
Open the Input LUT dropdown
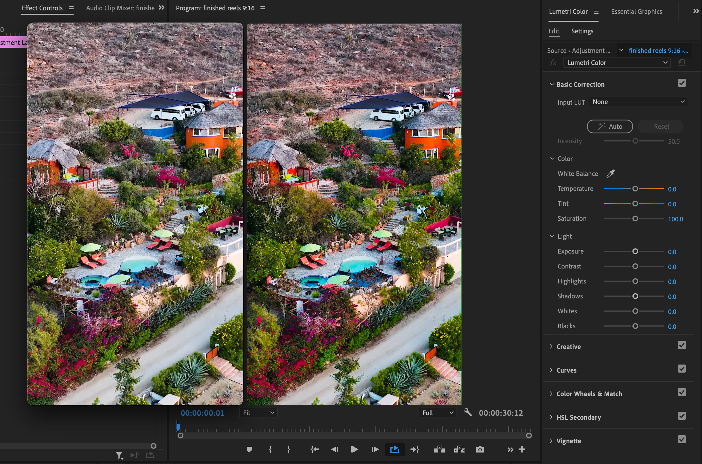[x=638, y=102]
